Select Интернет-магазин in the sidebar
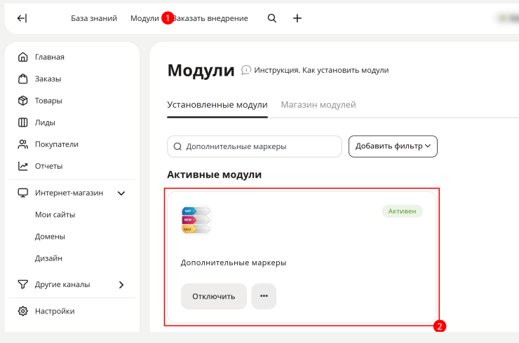The image size is (519, 343). pos(69,192)
